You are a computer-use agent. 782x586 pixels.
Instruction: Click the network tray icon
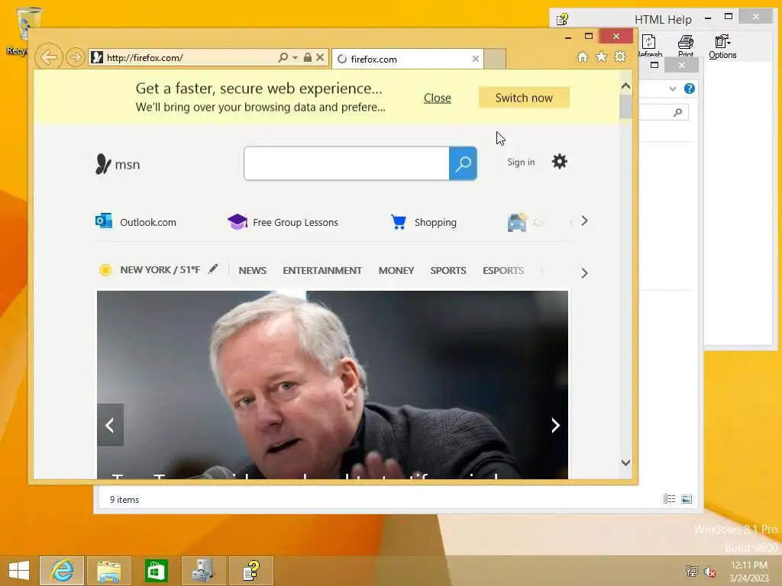(691, 571)
